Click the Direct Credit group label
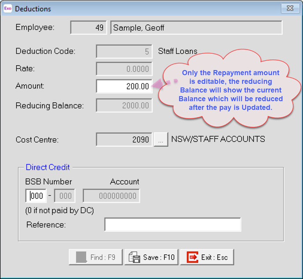 click(48, 167)
